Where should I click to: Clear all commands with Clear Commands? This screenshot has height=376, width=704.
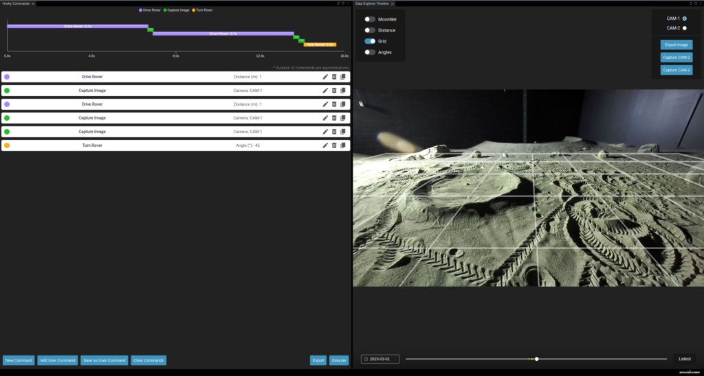coord(148,360)
